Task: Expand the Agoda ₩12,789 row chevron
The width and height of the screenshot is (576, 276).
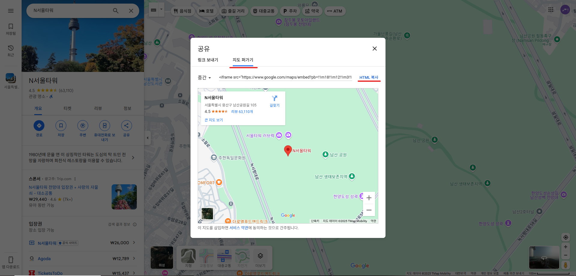Action: (134, 258)
